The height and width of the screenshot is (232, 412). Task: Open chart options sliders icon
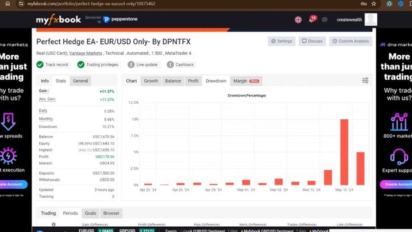[x=365, y=81]
